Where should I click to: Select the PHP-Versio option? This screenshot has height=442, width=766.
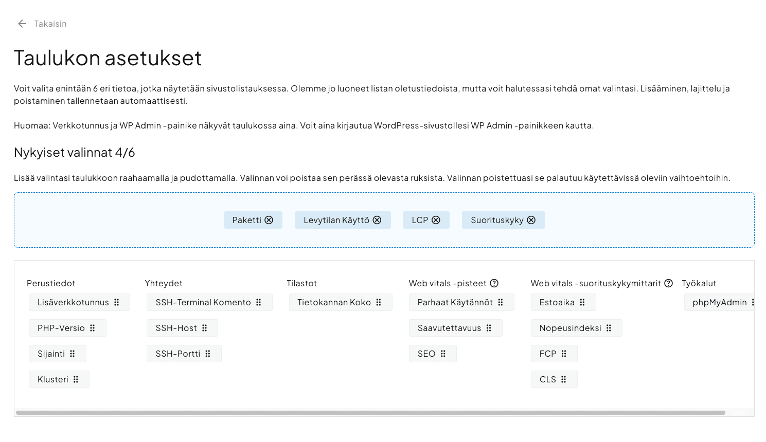(x=61, y=328)
